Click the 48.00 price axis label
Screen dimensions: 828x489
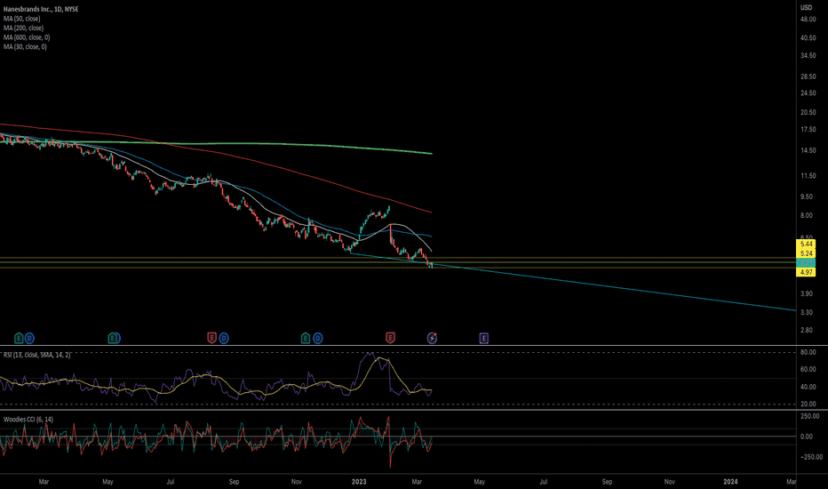tap(808, 20)
